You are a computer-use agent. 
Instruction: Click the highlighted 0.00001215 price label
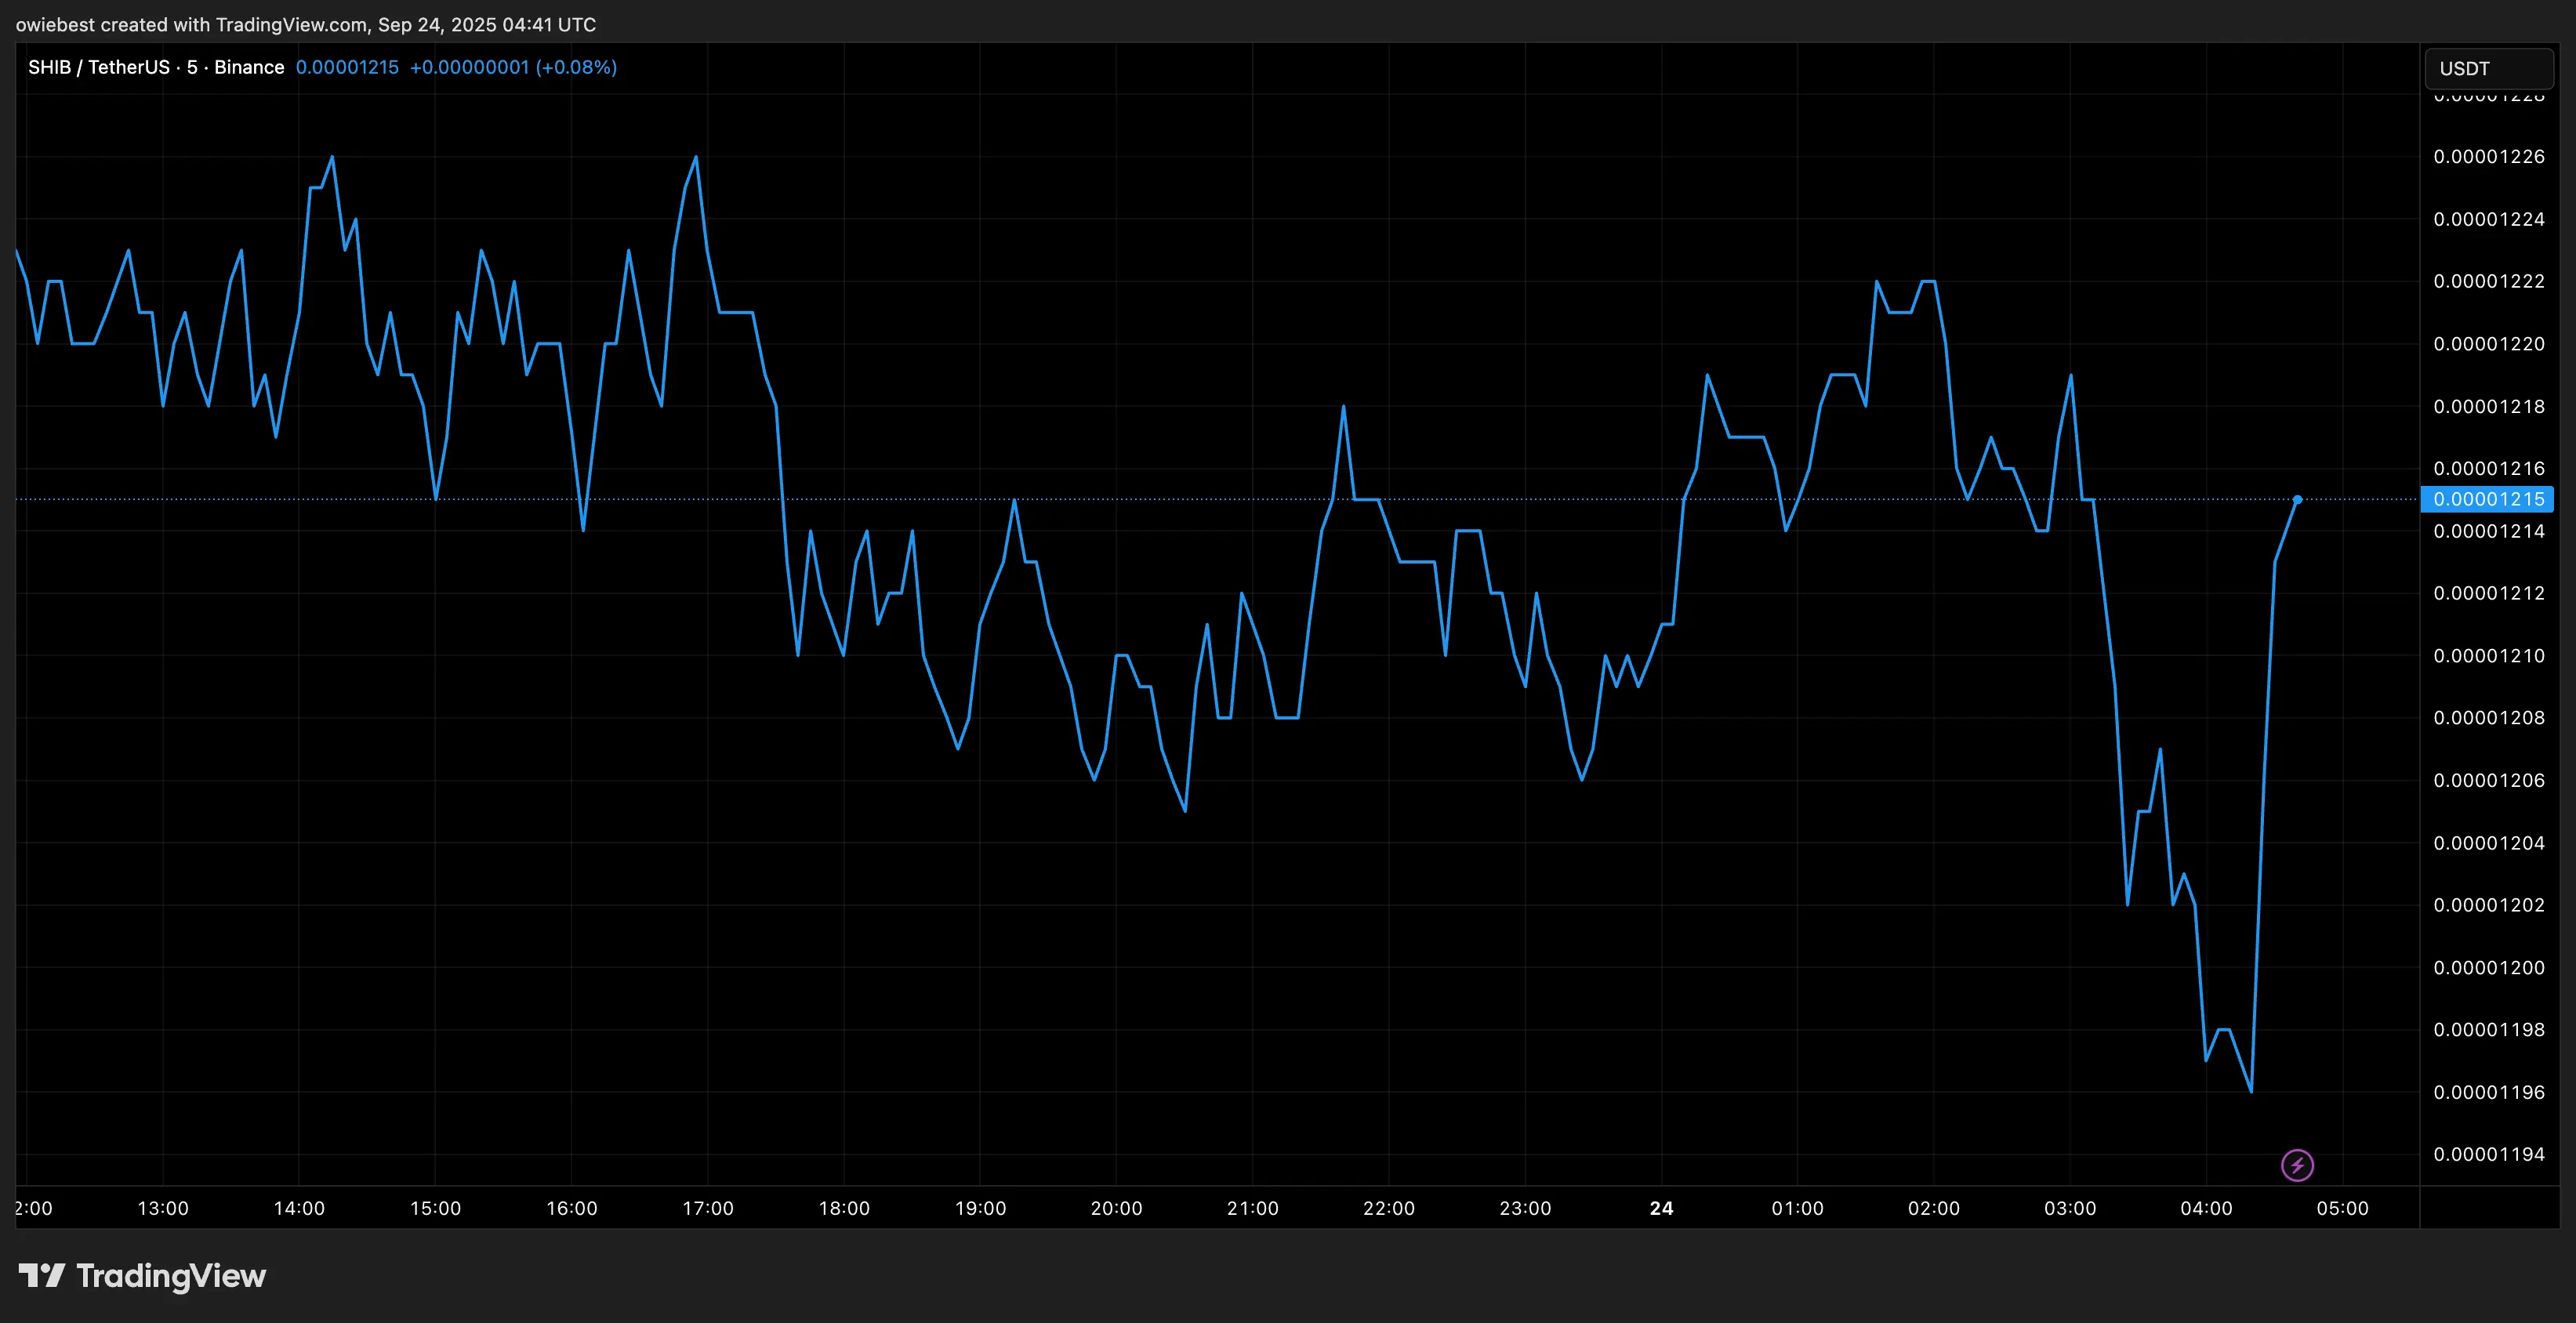2487,499
